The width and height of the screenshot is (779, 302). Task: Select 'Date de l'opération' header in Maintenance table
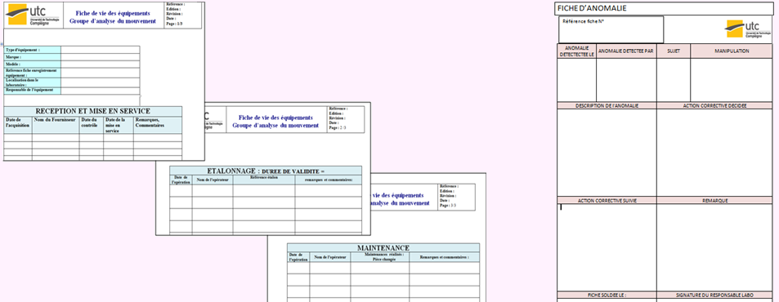coord(298,257)
